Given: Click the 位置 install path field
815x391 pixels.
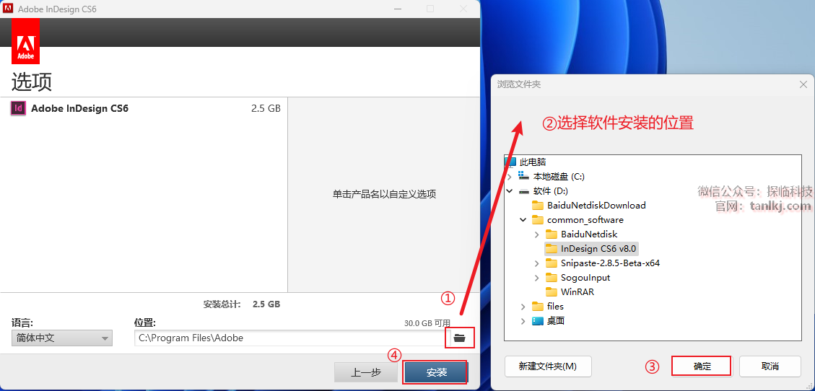Looking at the screenshot, I should pos(292,338).
